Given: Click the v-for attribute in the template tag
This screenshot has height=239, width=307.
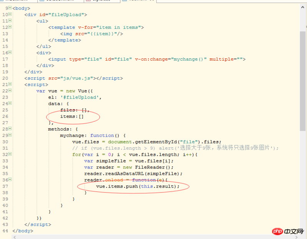Looking at the screenshot, I should coord(86,27).
